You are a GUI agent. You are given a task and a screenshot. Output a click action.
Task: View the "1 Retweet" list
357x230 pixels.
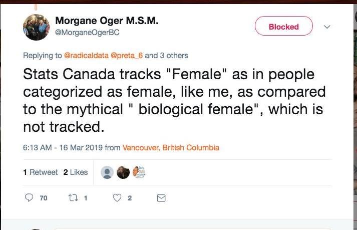pyautogui.click(x=41, y=172)
